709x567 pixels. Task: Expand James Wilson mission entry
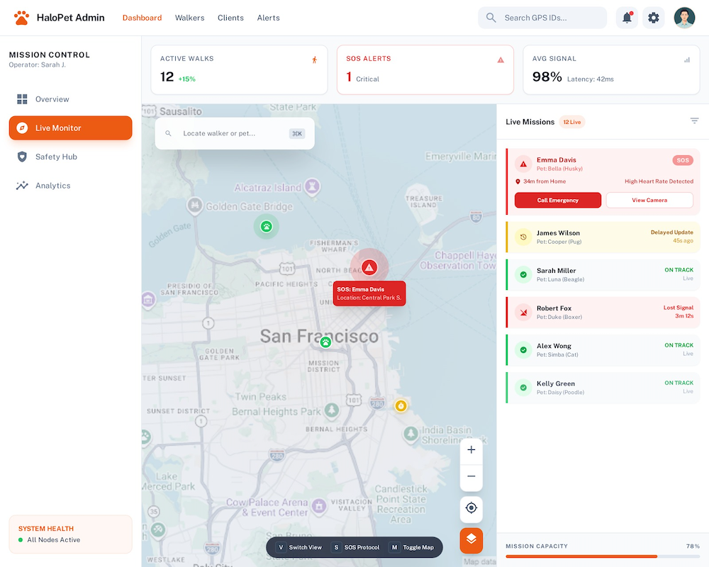(603, 237)
